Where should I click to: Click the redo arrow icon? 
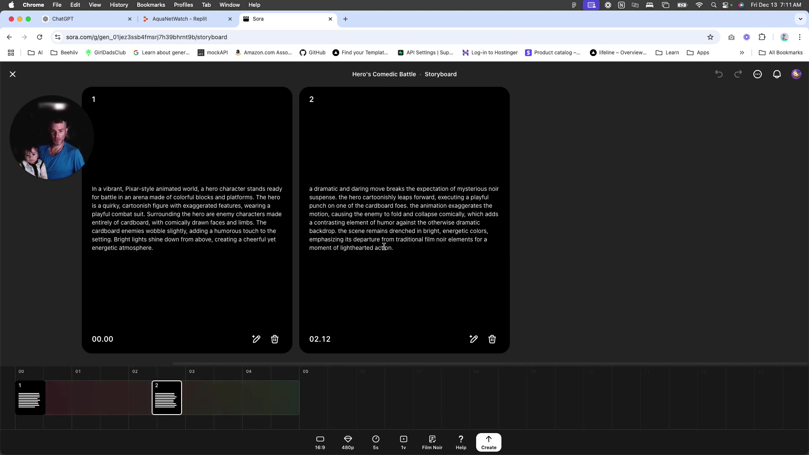pyautogui.click(x=738, y=74)
